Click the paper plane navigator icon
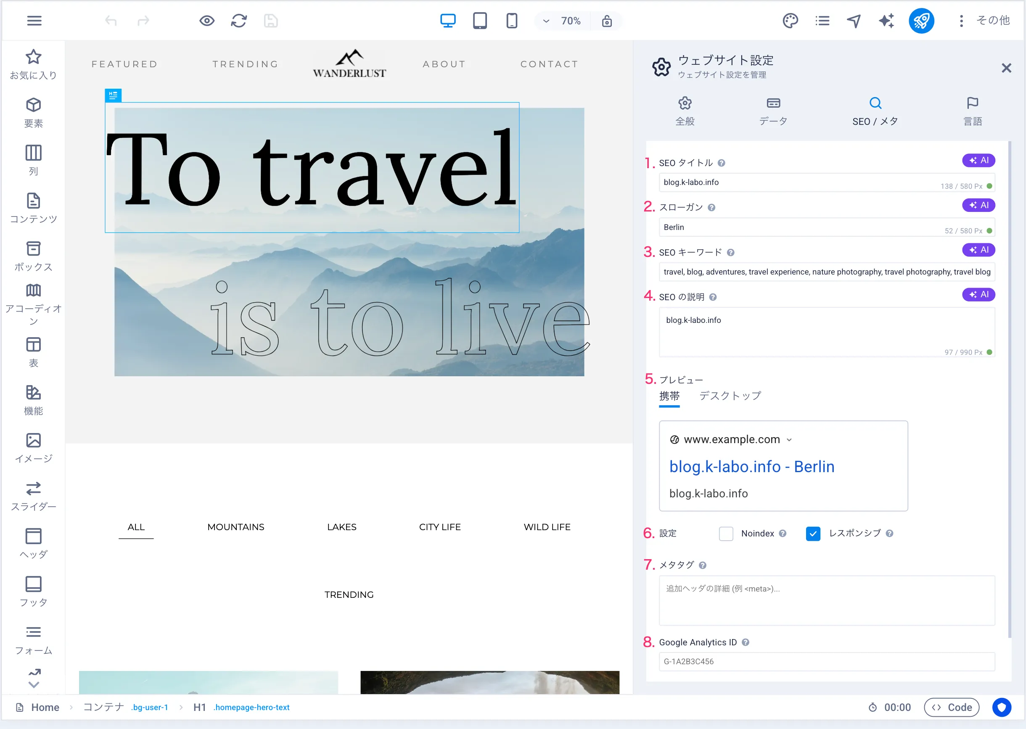Image resolution: width=1026 pixels, height=729 pixels. pos(854,21)
